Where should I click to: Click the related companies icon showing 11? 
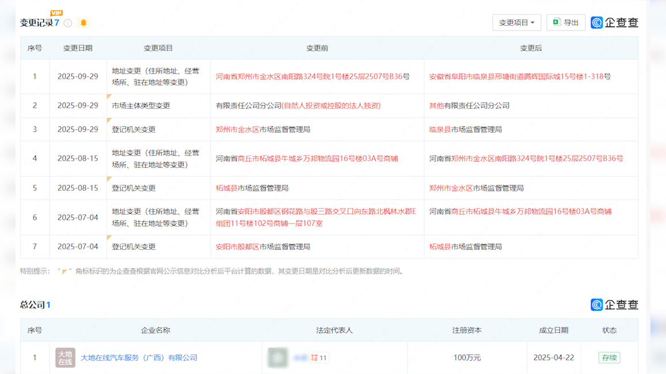319,358
